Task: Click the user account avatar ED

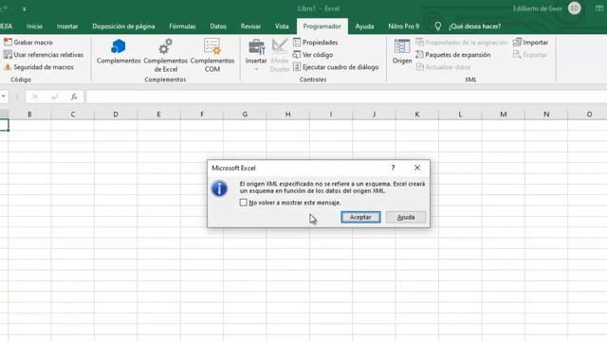Action: click(575, 9)
